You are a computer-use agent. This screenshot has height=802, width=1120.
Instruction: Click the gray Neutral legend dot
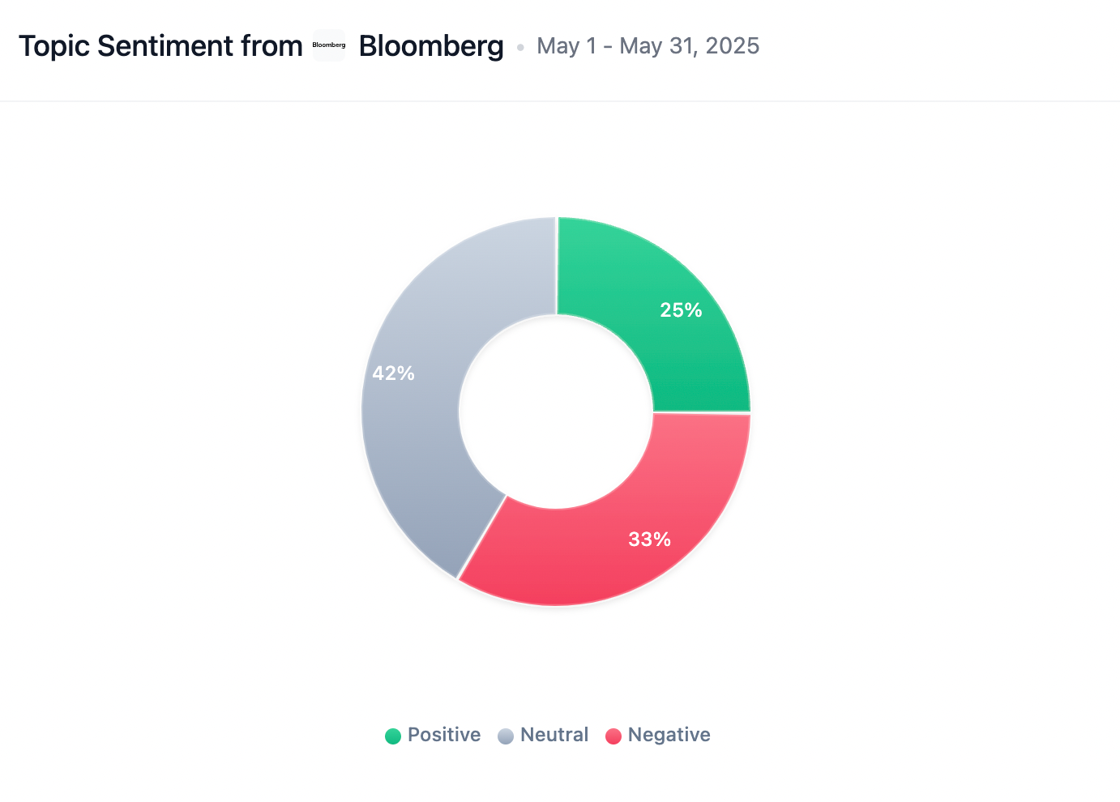[506, 736]
